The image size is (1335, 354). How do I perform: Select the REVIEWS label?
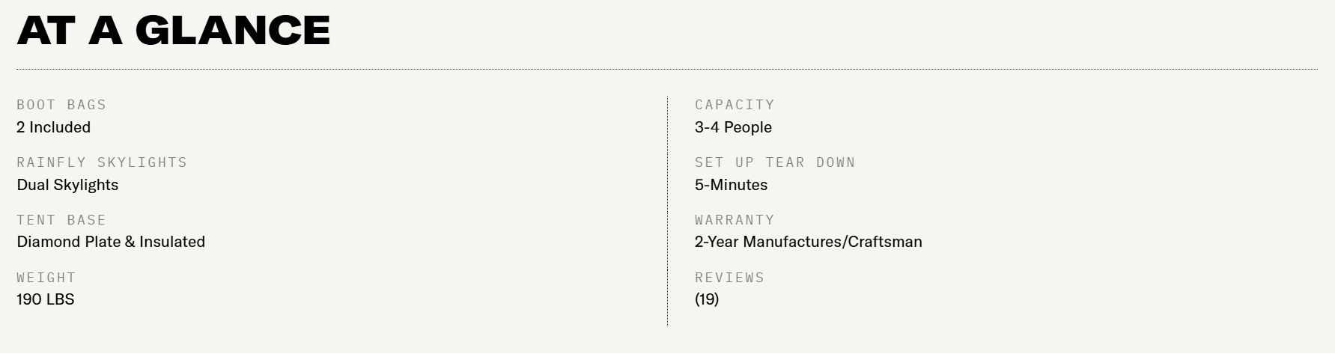[x=729, y=278]
